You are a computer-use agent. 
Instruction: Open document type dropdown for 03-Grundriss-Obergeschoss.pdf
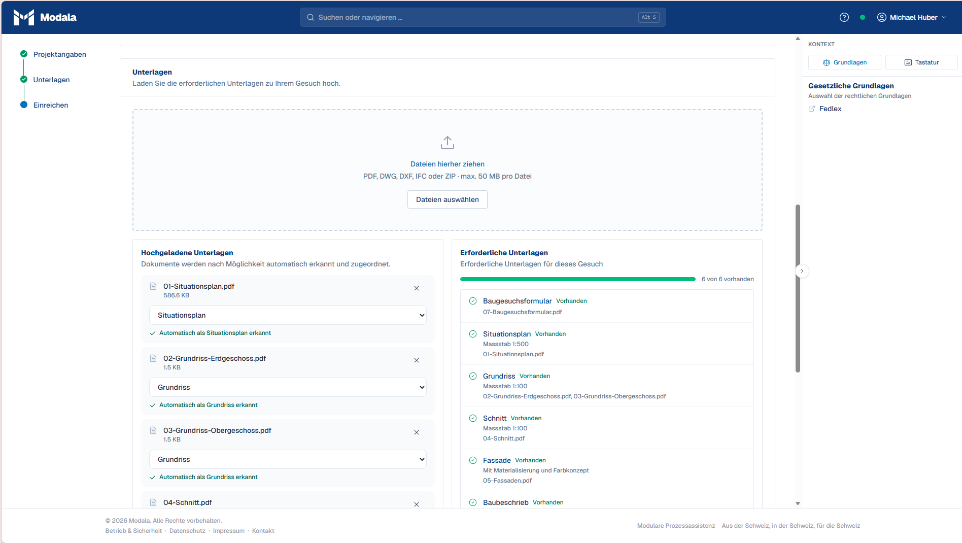tap(288, 459)
